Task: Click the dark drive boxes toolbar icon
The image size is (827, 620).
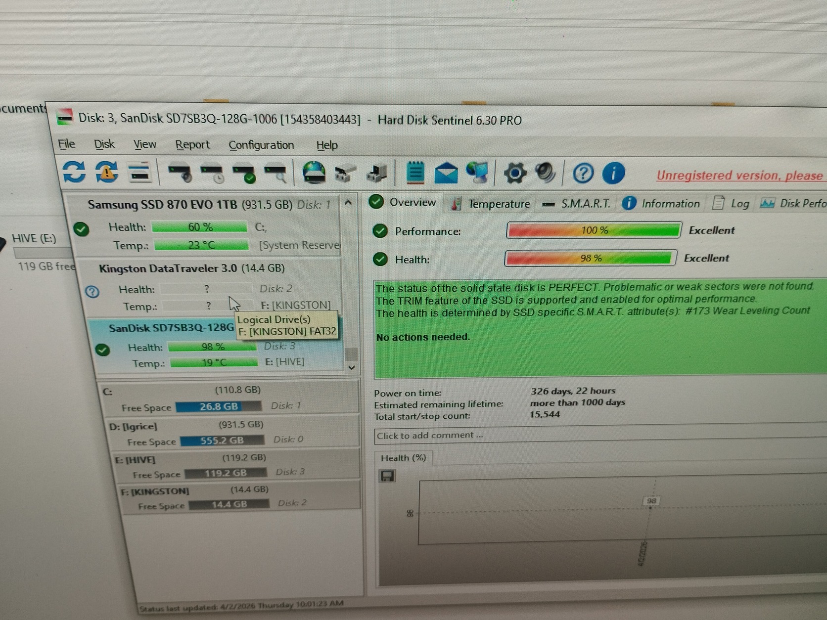Action: click(x=377, y=174)
